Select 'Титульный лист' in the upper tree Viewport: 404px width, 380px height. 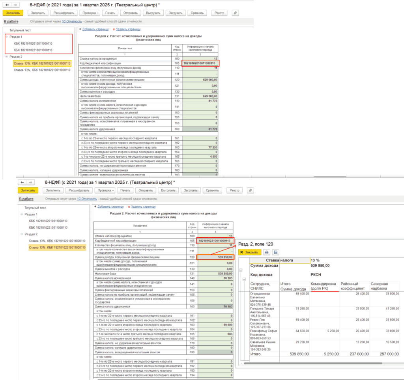click(x=20, y=30)
